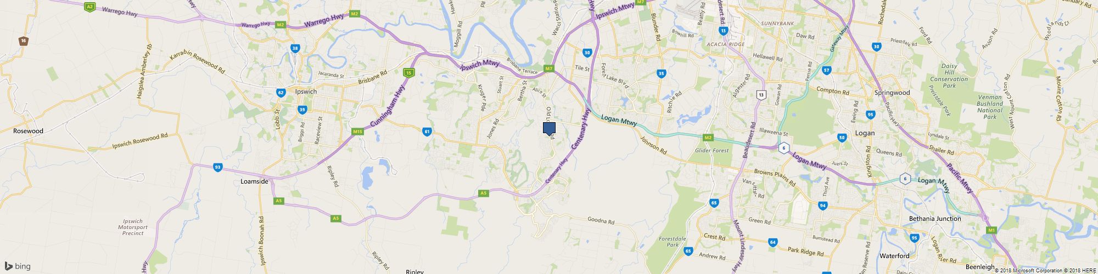Click the green route 15 shield
This screenshot has width=1098, height=274.
point(408,72)
